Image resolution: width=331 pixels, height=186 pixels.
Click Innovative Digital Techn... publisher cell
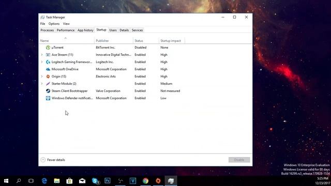point(113,55)
